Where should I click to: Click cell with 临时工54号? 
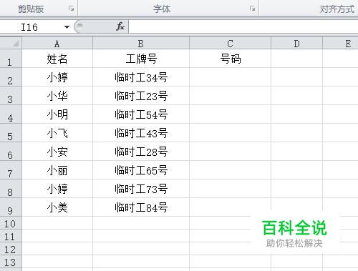click(x=141, y=114)
